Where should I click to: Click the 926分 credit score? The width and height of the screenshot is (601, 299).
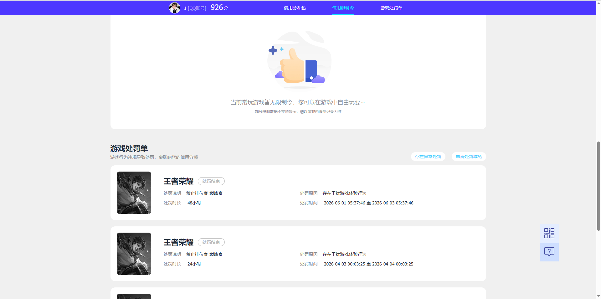pyautogui.click(x=219, y=8)
